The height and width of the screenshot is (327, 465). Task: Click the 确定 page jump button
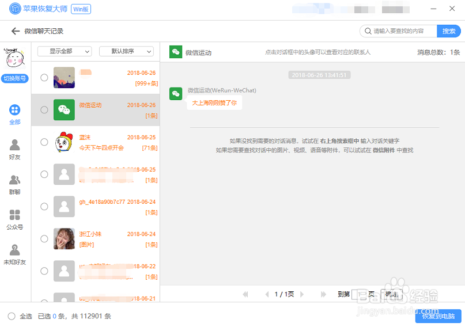(x=391, y=294)
